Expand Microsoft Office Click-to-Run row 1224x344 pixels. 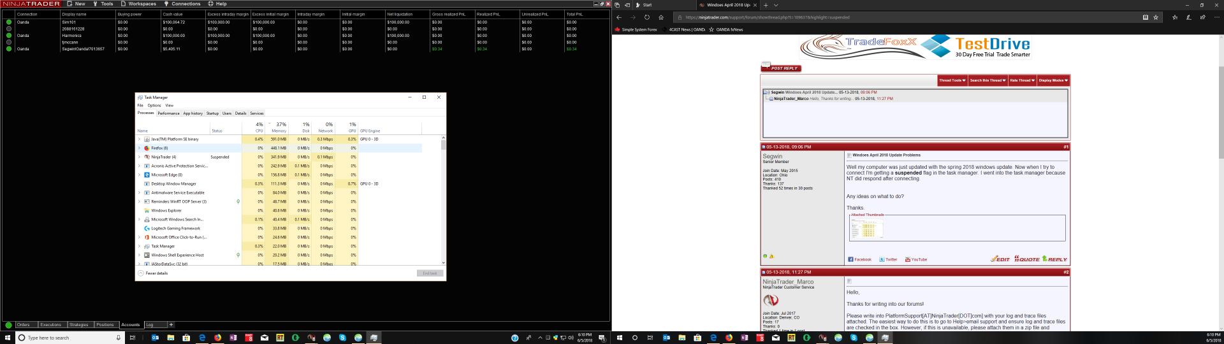140,237
